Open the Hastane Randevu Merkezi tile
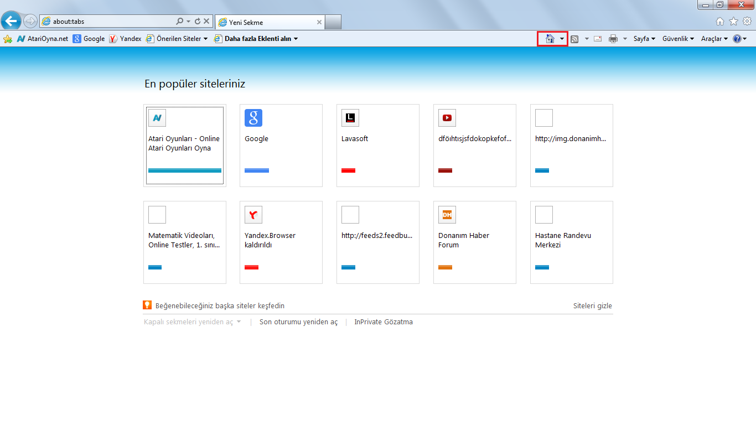 (x=572, y=242)
